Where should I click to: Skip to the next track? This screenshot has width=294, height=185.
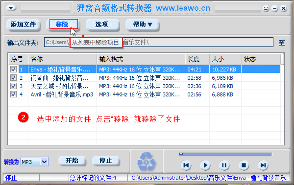[263, 165]
